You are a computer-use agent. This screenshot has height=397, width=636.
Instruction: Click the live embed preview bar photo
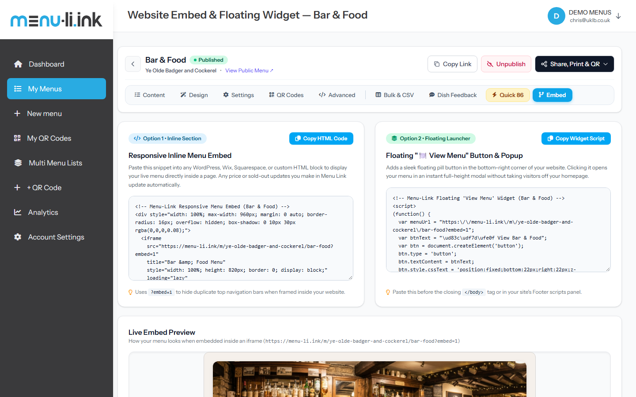370,379
